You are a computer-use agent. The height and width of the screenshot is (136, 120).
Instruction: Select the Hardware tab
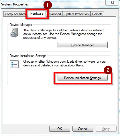(x=37, y=14)
